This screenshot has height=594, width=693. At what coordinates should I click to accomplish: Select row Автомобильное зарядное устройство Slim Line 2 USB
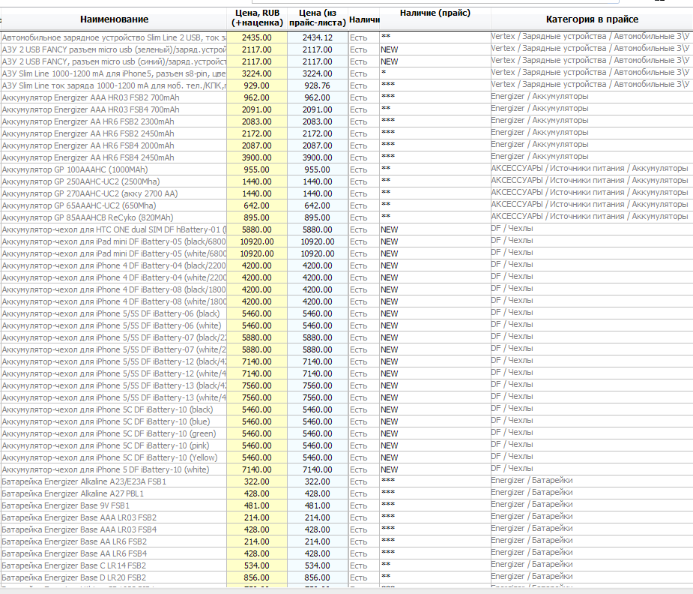click(x=114, y=37)
